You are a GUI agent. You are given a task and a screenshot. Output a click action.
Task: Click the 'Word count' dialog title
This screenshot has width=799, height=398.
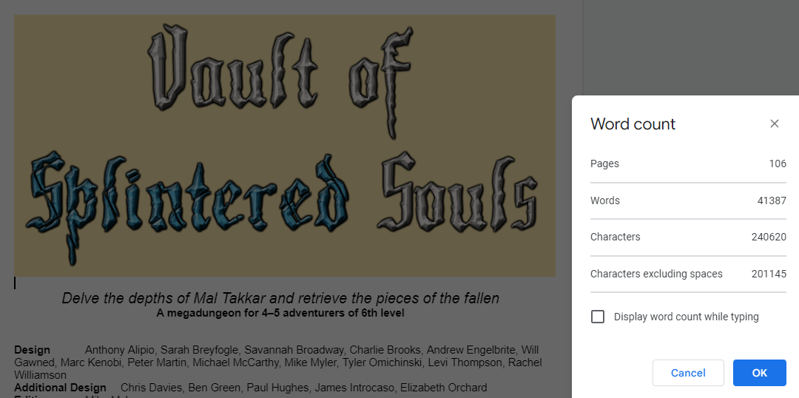[633, 124]
